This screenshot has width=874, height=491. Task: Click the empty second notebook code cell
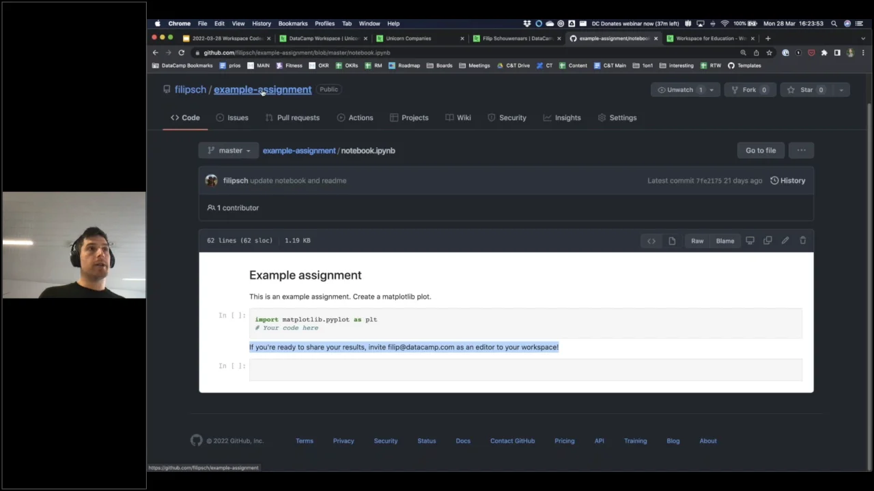click(525, 370)
